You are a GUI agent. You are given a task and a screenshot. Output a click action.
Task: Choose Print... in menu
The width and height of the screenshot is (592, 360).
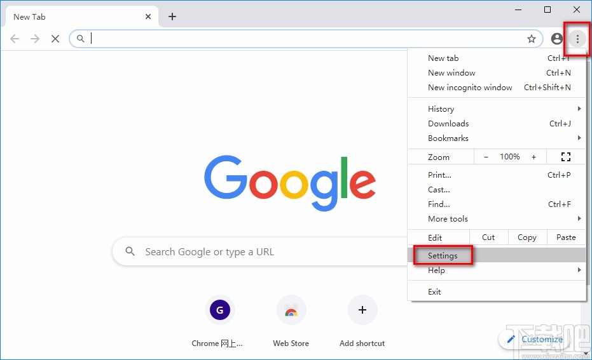[x=497, y=175]
